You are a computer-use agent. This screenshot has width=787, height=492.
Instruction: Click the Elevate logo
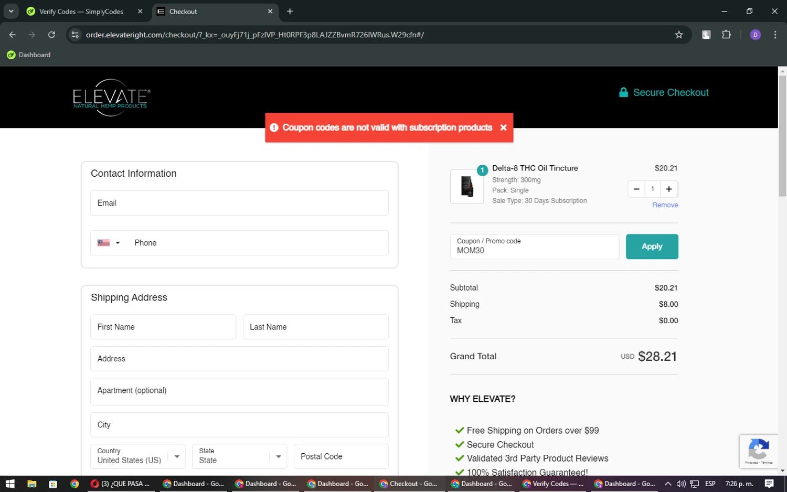(112, 98)
